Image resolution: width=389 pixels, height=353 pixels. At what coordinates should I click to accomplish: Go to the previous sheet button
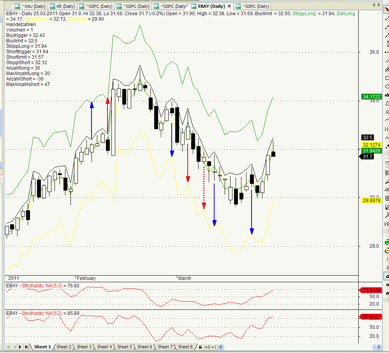(x=14, y=347)
